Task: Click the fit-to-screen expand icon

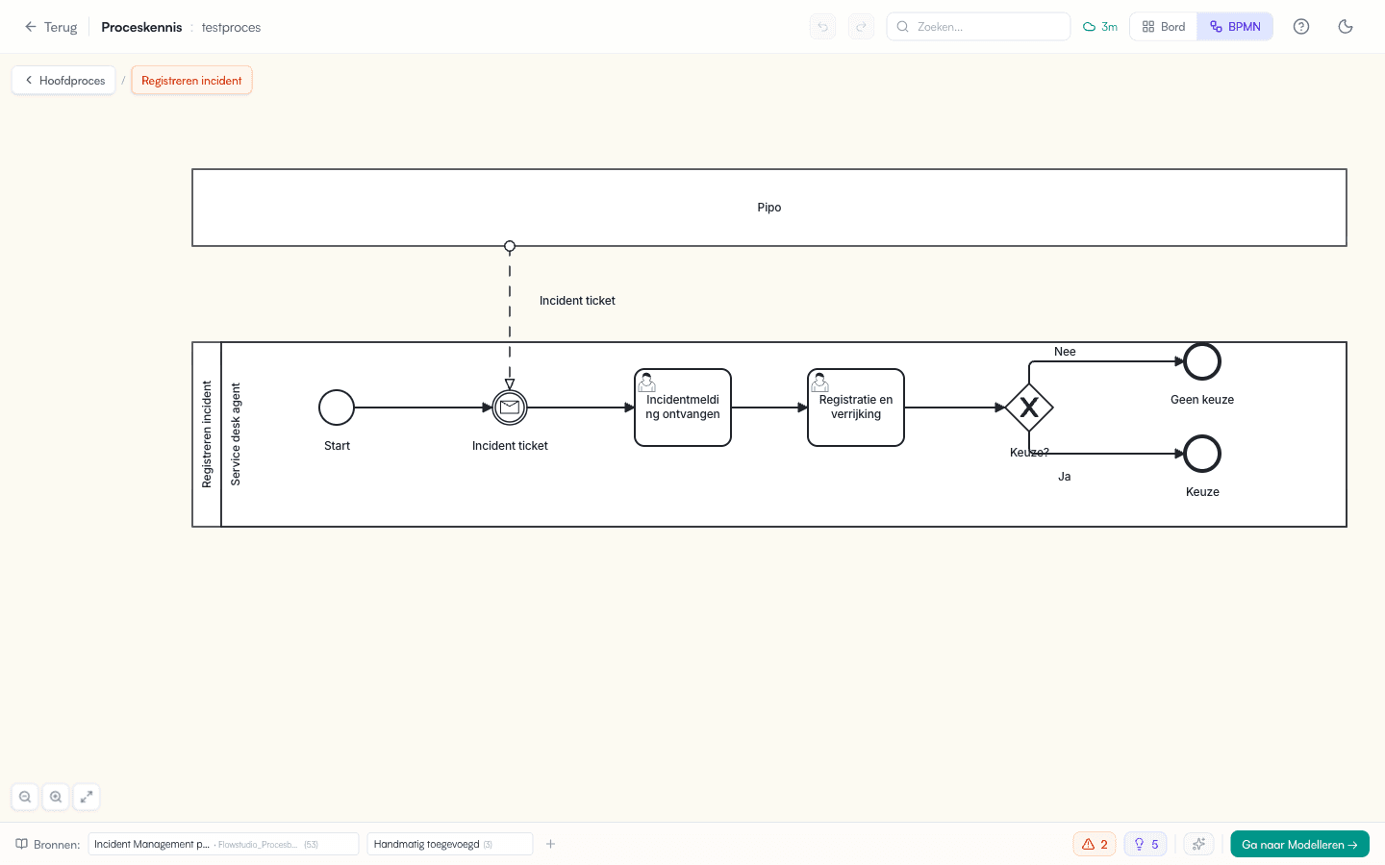Action: 87,797
